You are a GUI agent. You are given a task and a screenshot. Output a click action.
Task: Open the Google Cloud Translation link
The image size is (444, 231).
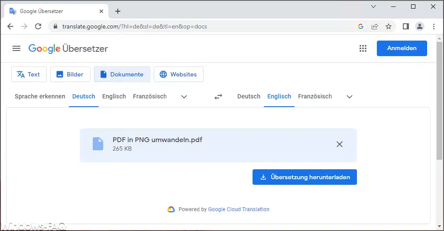239,209
